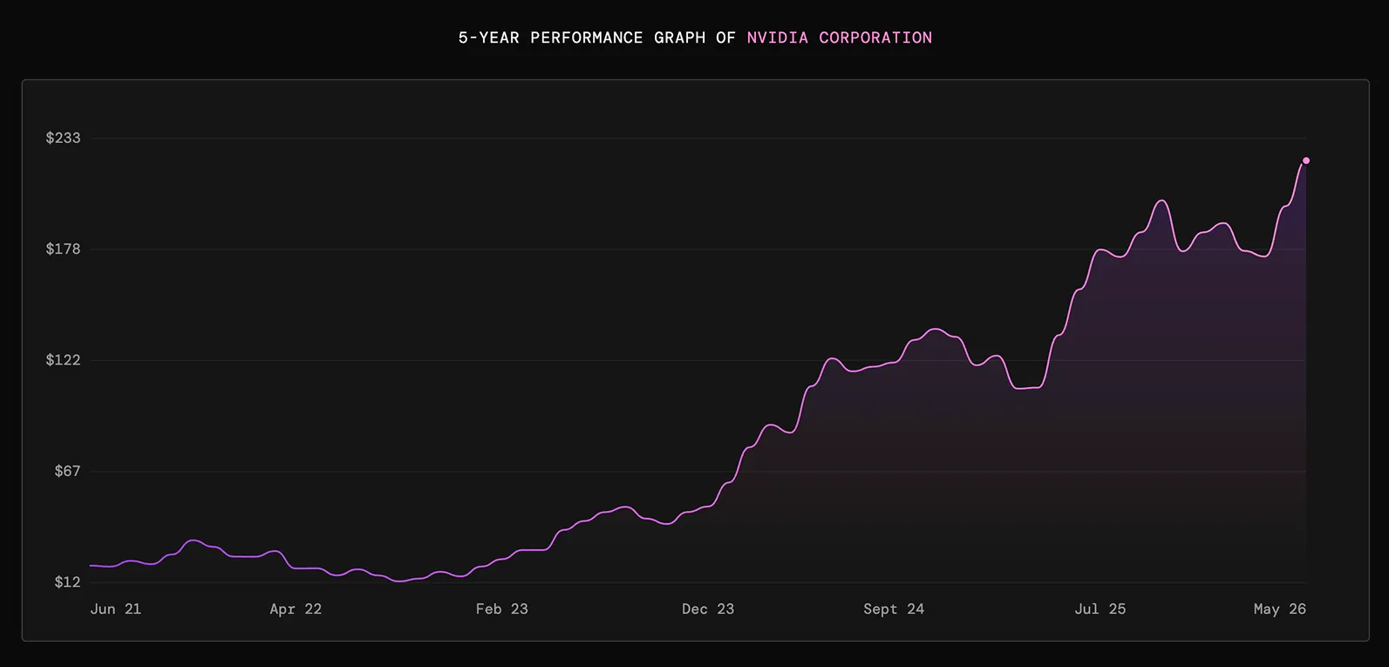Viewport: 1389px width, 667px height.
Task: Click the latest price endpoint dot on chart
Action: click(1305, 160)
